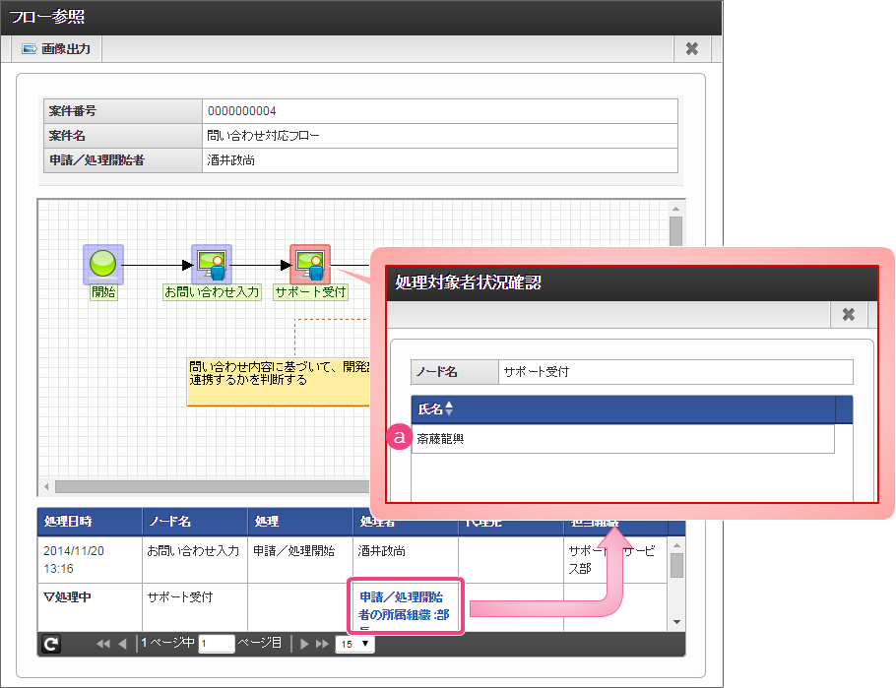Click the 酒井政尚 applicant value at top
Image resolution: width=896 pixels, height=688 pixels.
tap(230, 160)
